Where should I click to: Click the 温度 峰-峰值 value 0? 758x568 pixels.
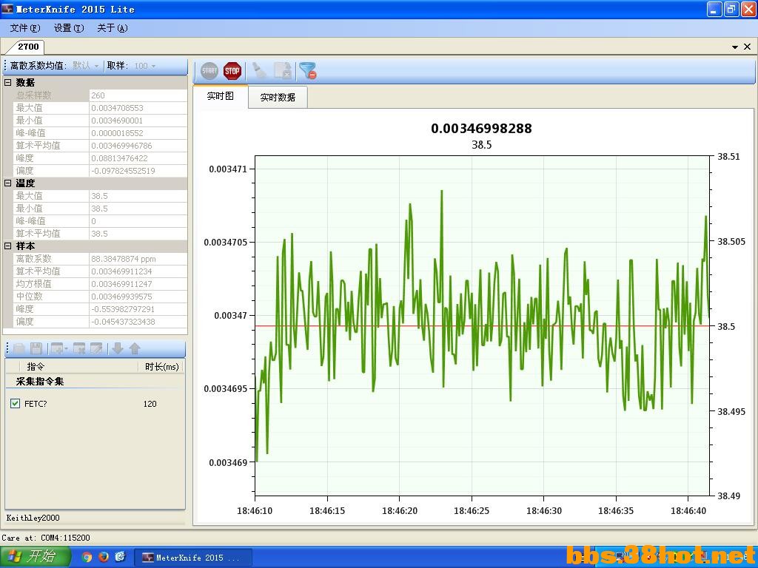click(138, 220)
